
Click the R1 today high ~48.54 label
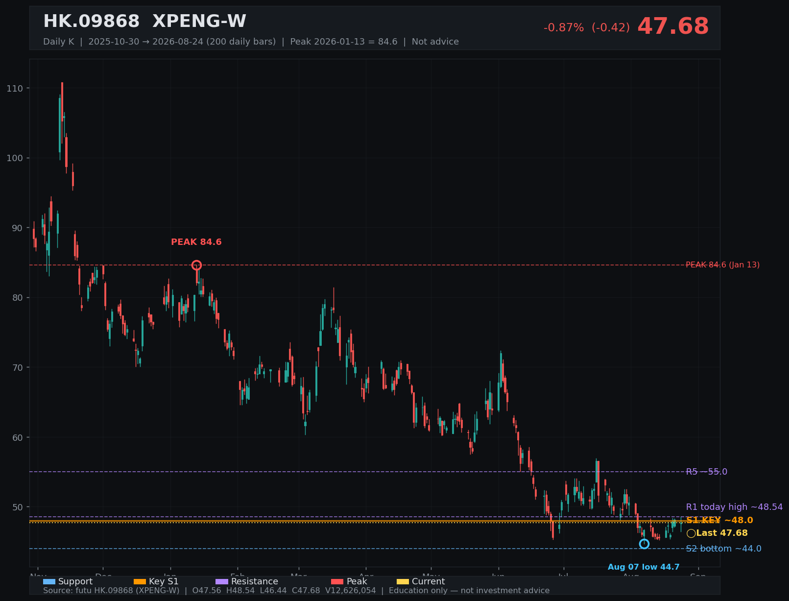[x=734, y=507]
